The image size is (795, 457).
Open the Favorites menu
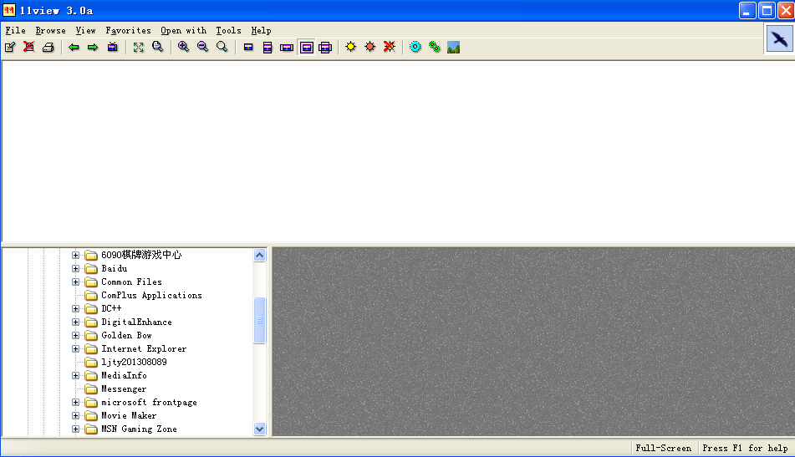pos(128,31)
